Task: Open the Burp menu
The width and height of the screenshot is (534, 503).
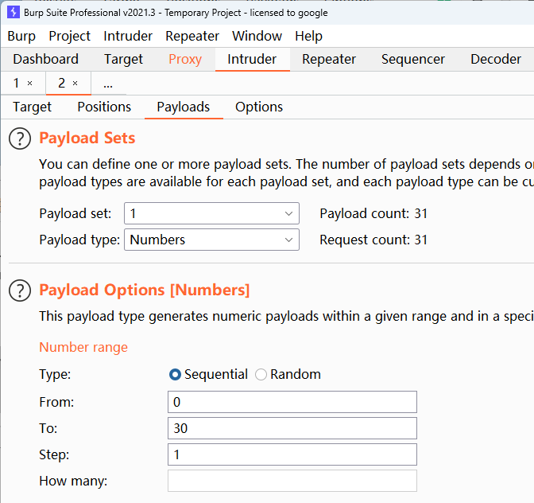Action: [x=21, y=36]
